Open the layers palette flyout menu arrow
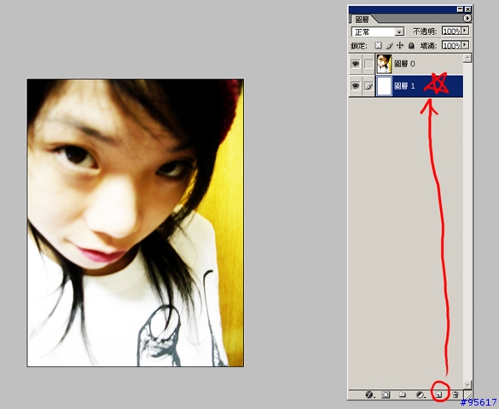The image size is (499, 409). 467,19
